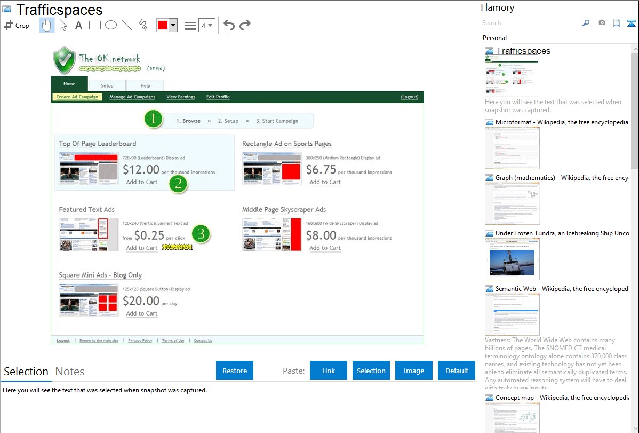Expand the line width dropdown

(x=206, y=25)
